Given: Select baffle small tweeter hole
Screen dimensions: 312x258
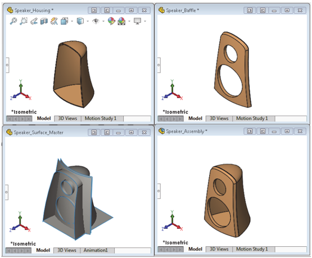Looking at the screenshot, I should pyautogui.click(x=230, y=53).
